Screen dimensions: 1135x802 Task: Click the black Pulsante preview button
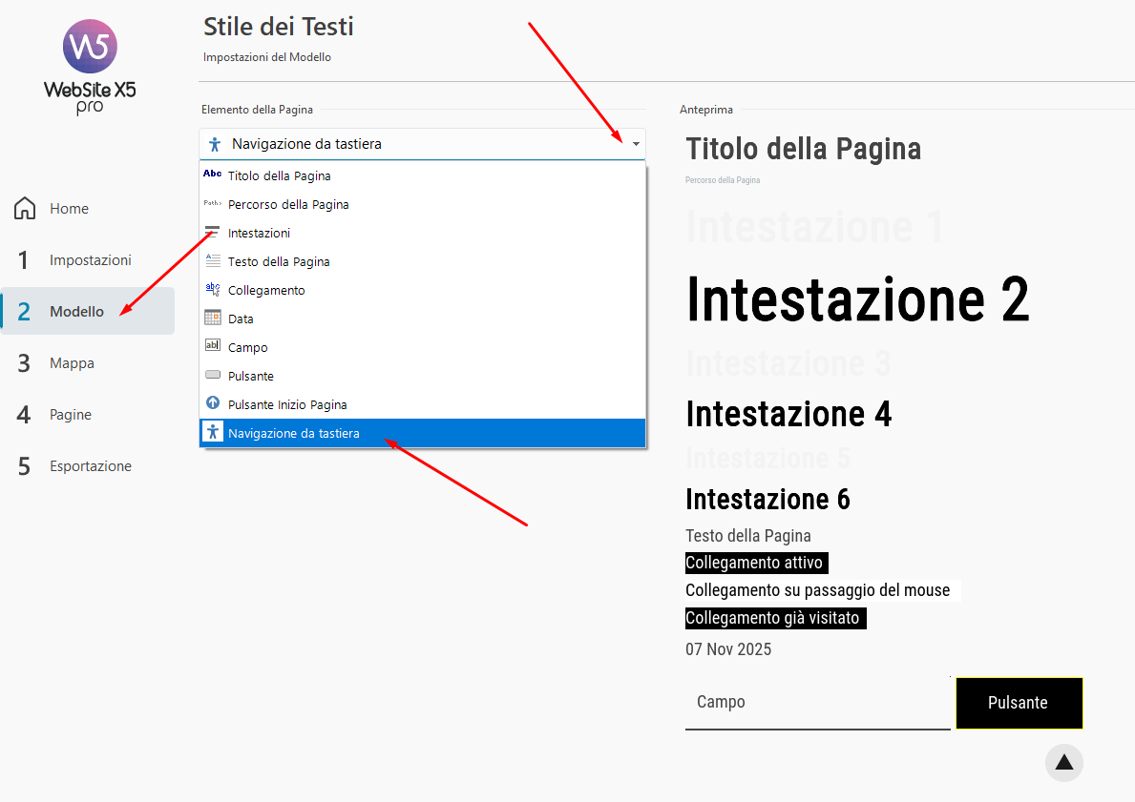coord(1019,703)
